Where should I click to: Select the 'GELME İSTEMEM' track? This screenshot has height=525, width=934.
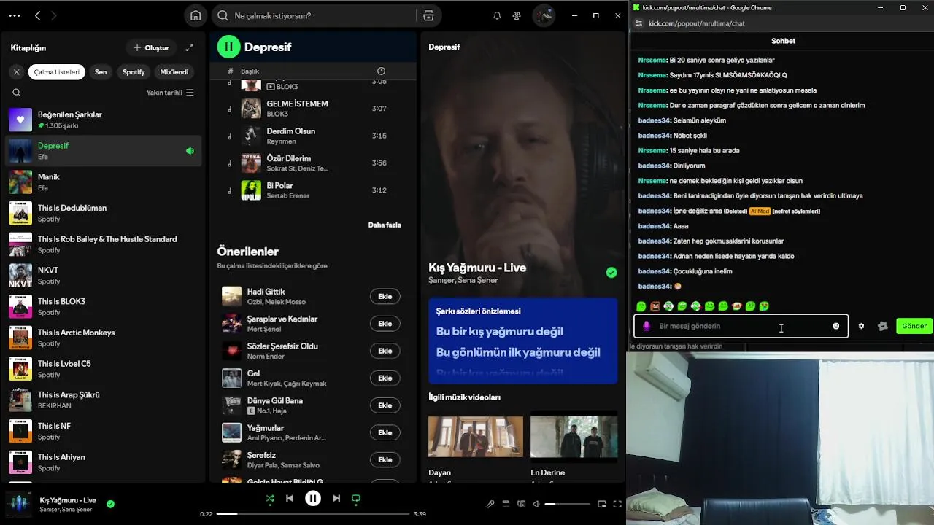pyautogui.click(x=313, y=109)
